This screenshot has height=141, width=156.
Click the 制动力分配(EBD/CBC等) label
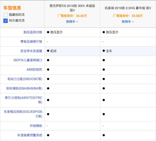click(25, 79)
